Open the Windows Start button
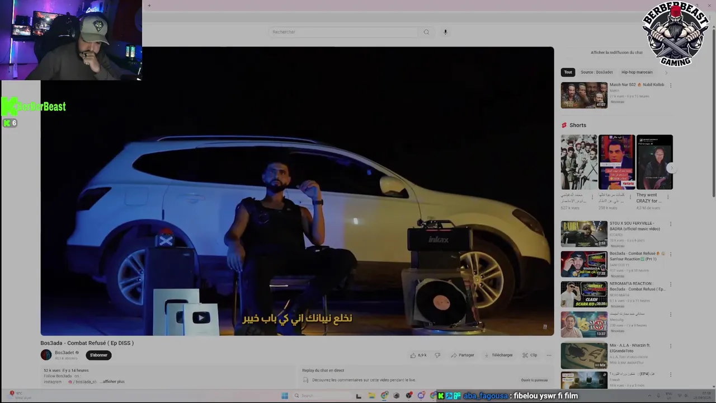 [285, 396]
